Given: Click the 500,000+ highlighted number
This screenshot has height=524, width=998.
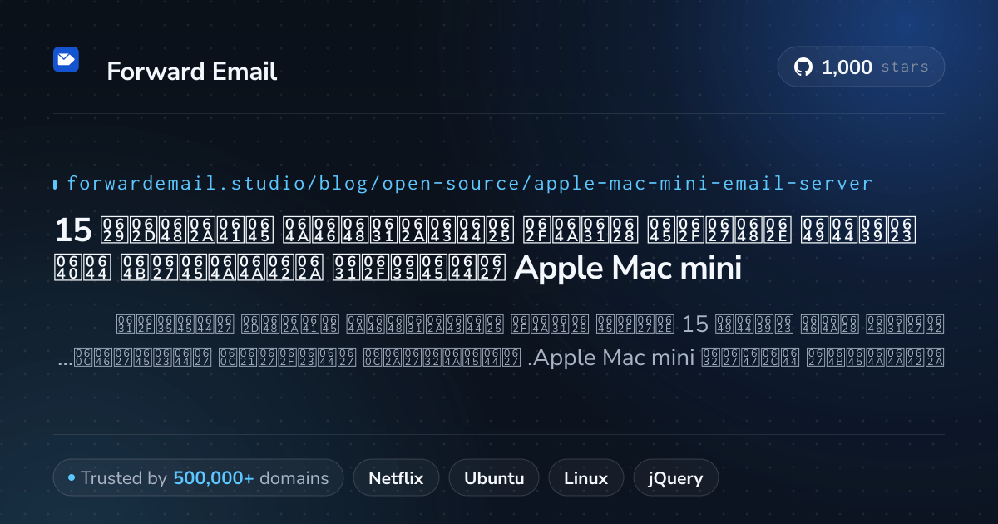Looking at the screenshot, I should [x=214, y=478].
